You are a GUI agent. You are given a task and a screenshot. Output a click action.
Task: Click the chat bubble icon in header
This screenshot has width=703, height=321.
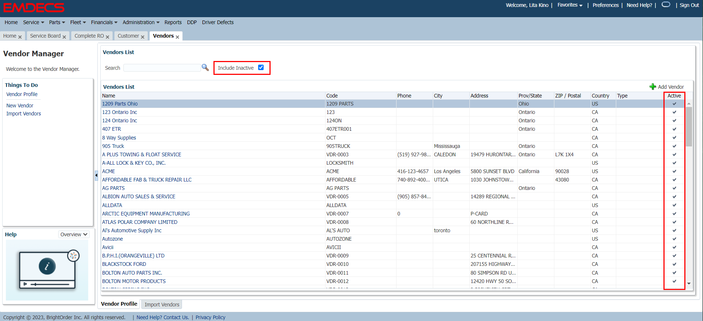click(666, 4)
